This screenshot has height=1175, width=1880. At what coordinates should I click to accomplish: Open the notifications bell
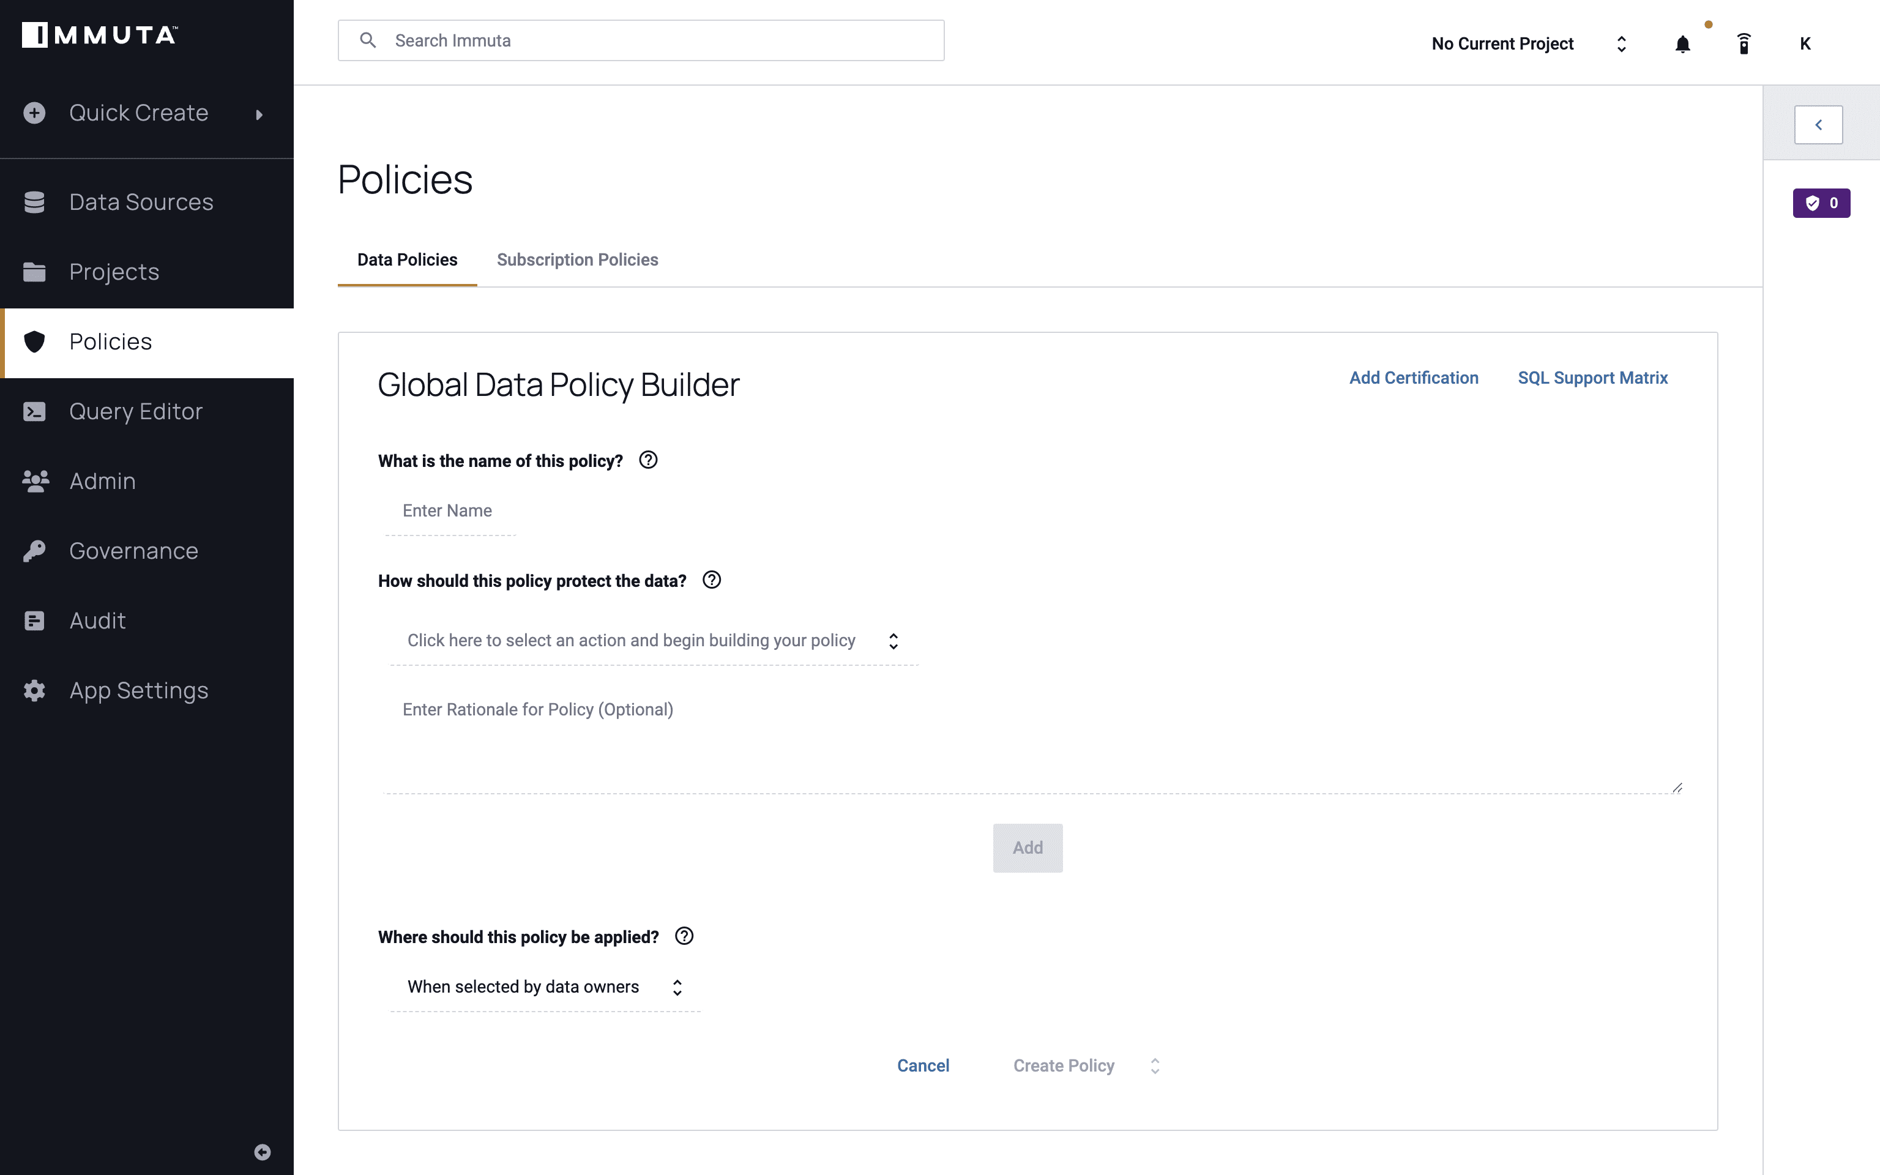[1683, 44]
